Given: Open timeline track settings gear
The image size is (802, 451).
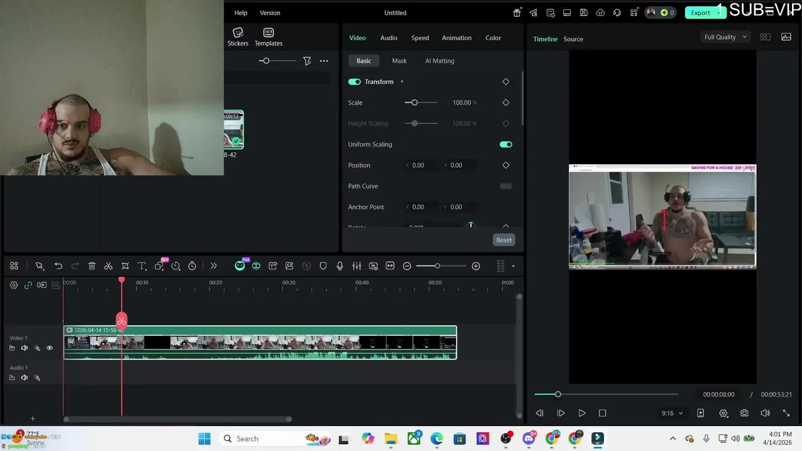Looking at the screenshot, I should (x=14, y=285).
